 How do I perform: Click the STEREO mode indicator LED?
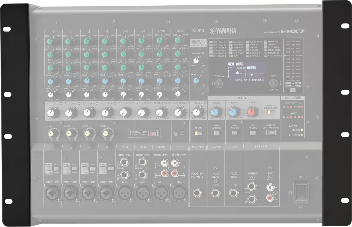[301, 130]
